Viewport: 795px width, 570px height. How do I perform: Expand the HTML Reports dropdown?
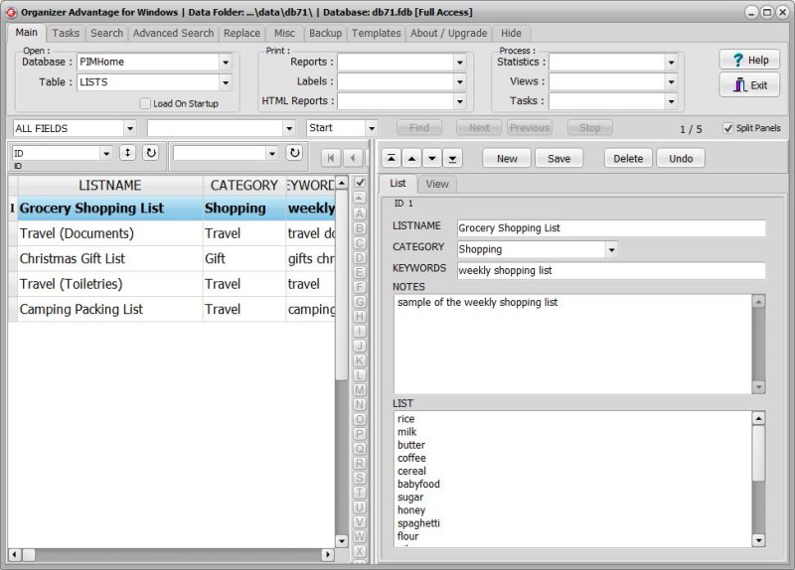(x=460, y=101)
